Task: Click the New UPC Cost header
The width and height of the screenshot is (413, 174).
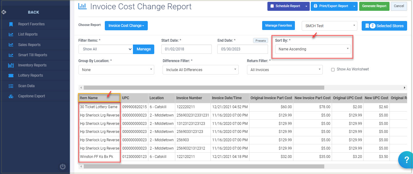Action: (x=377, y=98)
